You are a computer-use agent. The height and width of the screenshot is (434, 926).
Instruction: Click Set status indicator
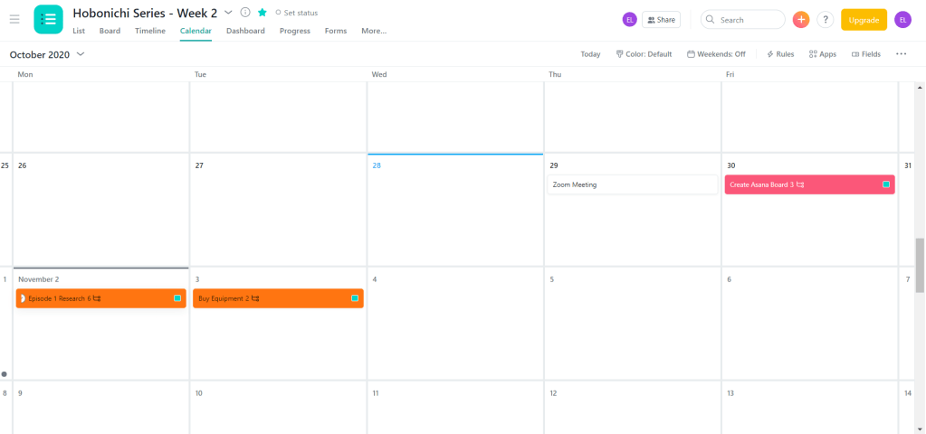[x=299, y=13]
